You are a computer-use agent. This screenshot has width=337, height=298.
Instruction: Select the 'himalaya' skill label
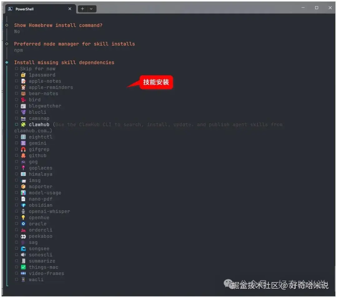pyautogui.click(x=41, y=174)
